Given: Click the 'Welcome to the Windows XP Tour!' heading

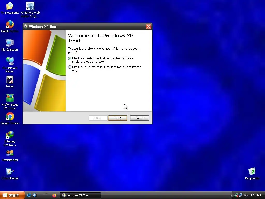Looking at the screenshot, I should pos(100,38).
